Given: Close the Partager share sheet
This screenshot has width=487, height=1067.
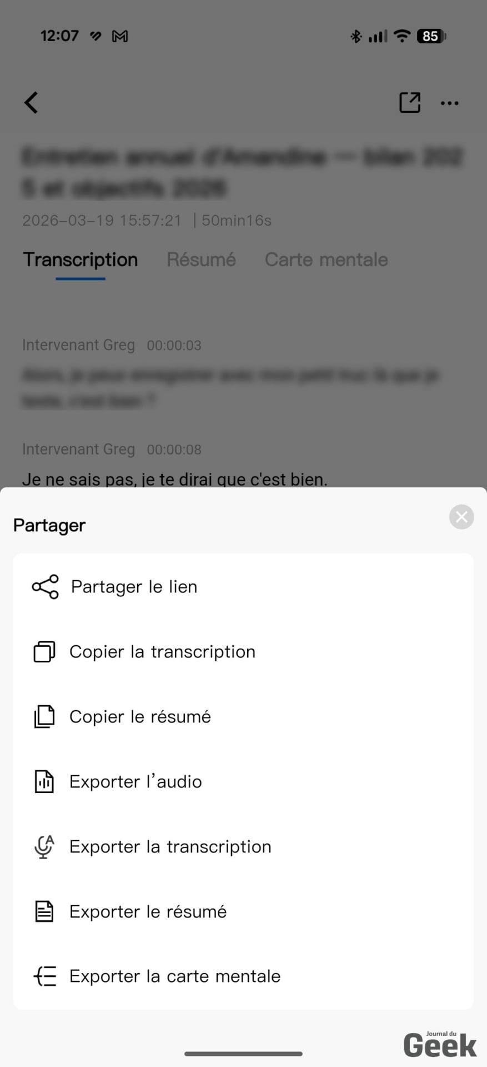Looking at the screenshot, I should coord(461,517).
